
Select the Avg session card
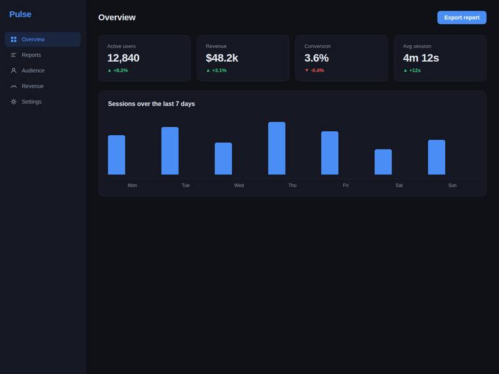441,58
